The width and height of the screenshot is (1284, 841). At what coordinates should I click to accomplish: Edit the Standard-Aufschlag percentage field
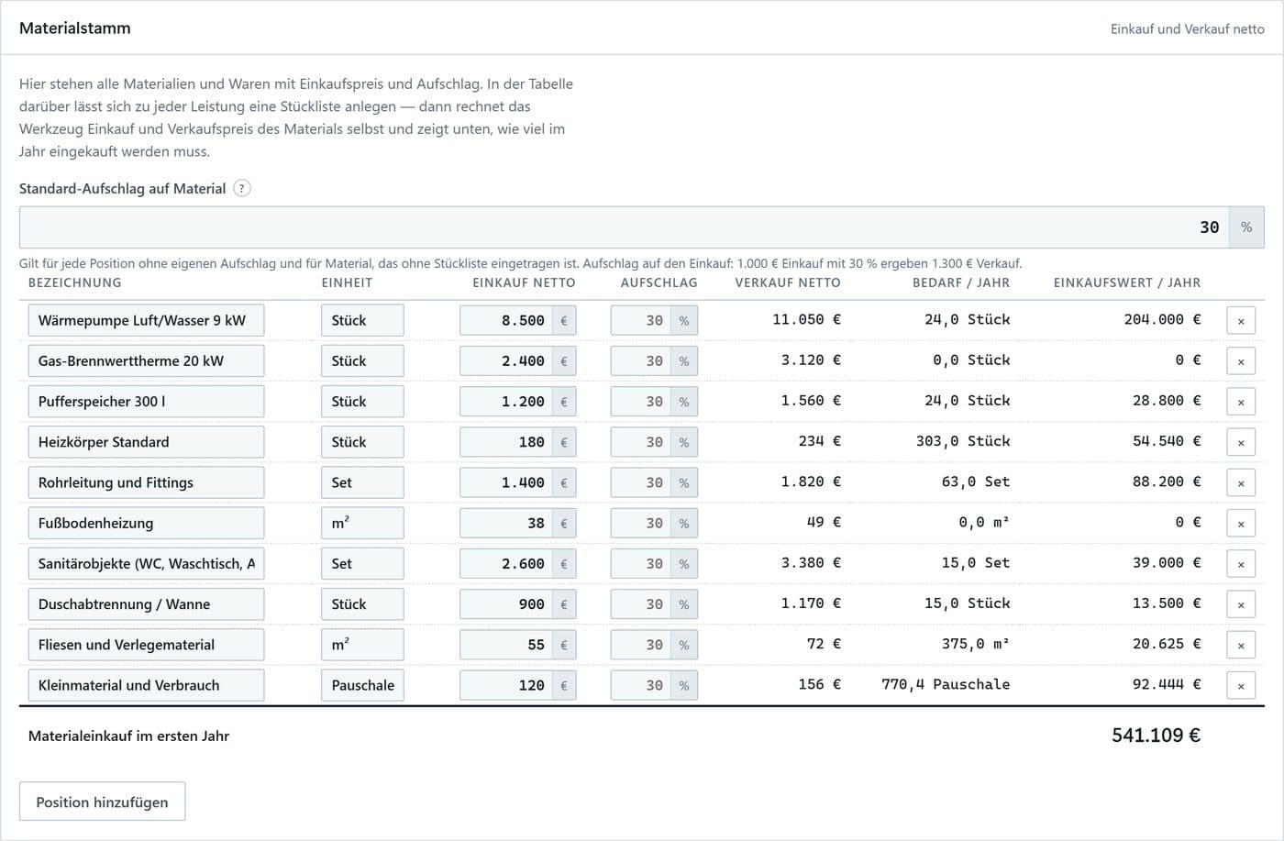pos(624,227)
